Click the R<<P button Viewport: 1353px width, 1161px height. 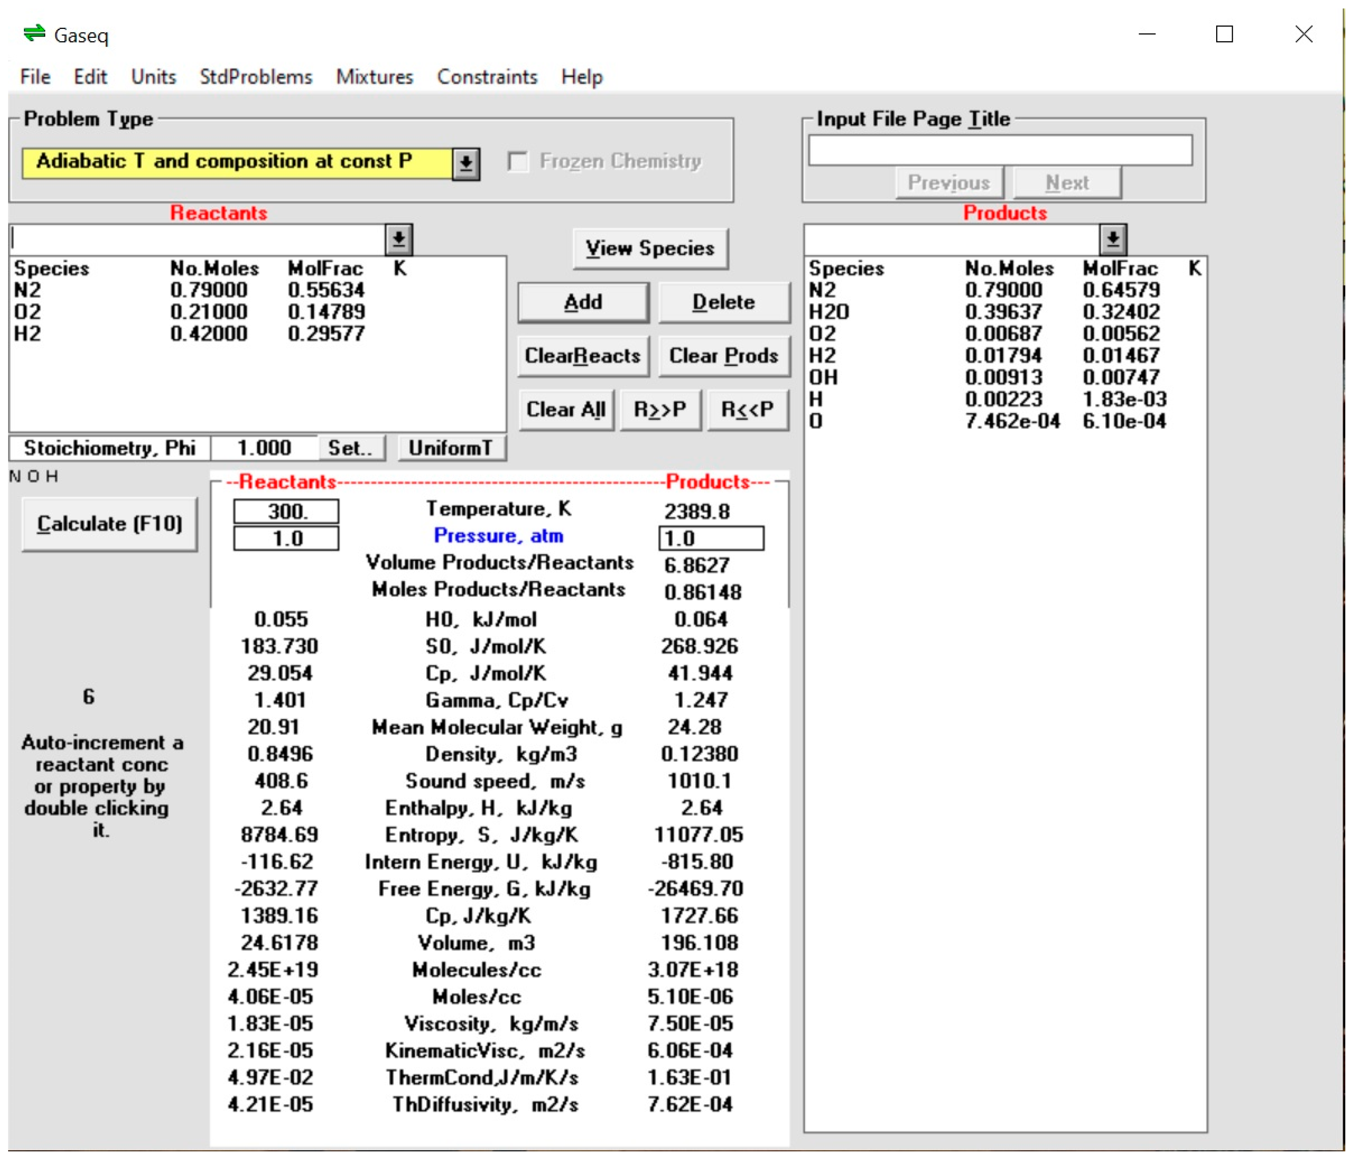[747, 410]
